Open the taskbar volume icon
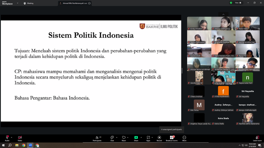 (246, 145)
